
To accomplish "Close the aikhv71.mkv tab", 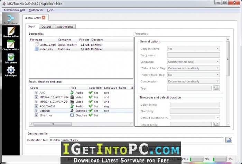I will (44, 17).
